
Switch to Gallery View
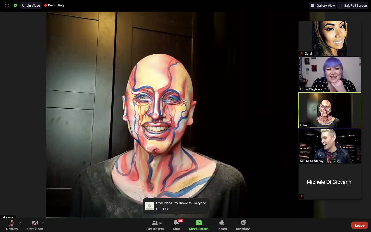coord(323,5)
